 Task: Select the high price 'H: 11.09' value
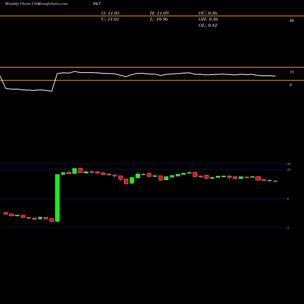pyautogui.click(x=159, y=13)
